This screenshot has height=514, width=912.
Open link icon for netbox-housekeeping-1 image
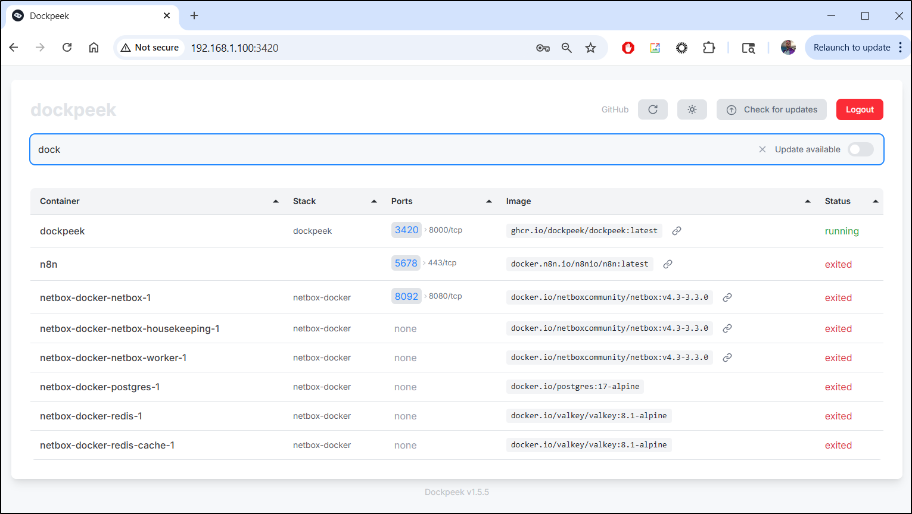727,328
